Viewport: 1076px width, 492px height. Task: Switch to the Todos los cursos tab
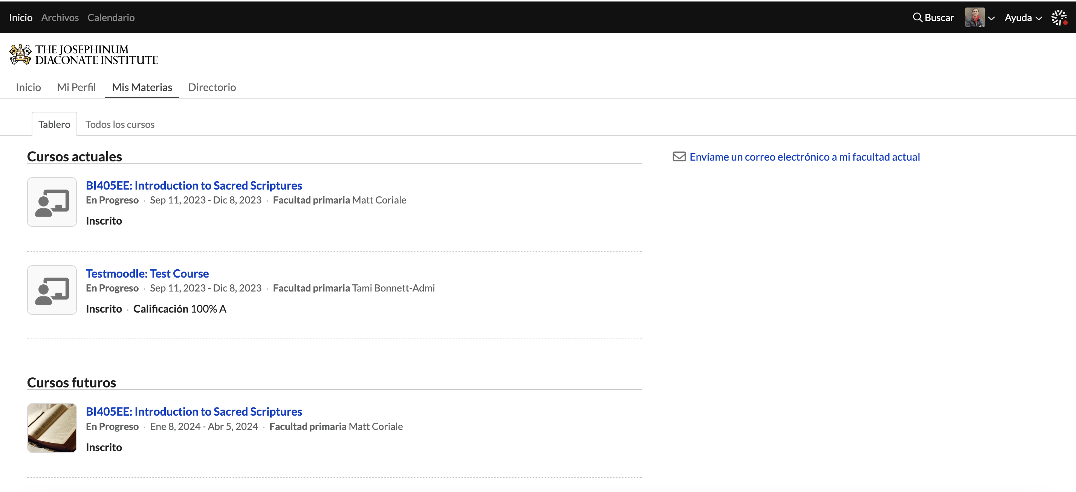(x=120, y=124)
